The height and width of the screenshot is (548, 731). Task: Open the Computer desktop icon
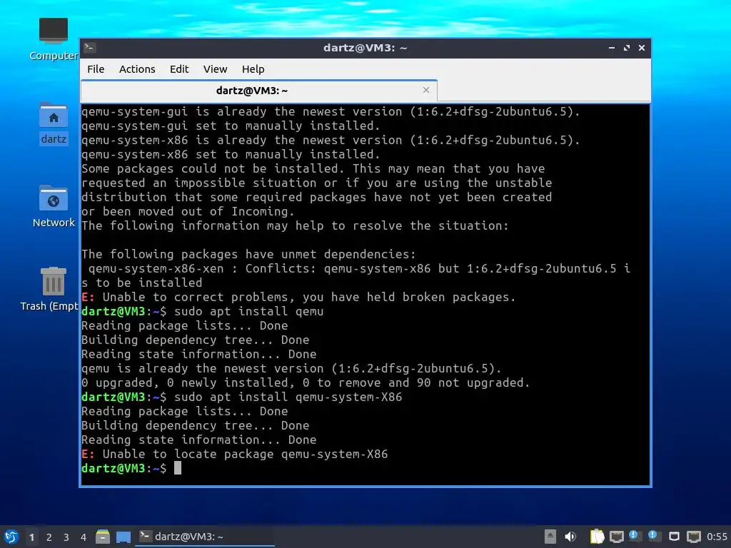click(x=54, y=39)
